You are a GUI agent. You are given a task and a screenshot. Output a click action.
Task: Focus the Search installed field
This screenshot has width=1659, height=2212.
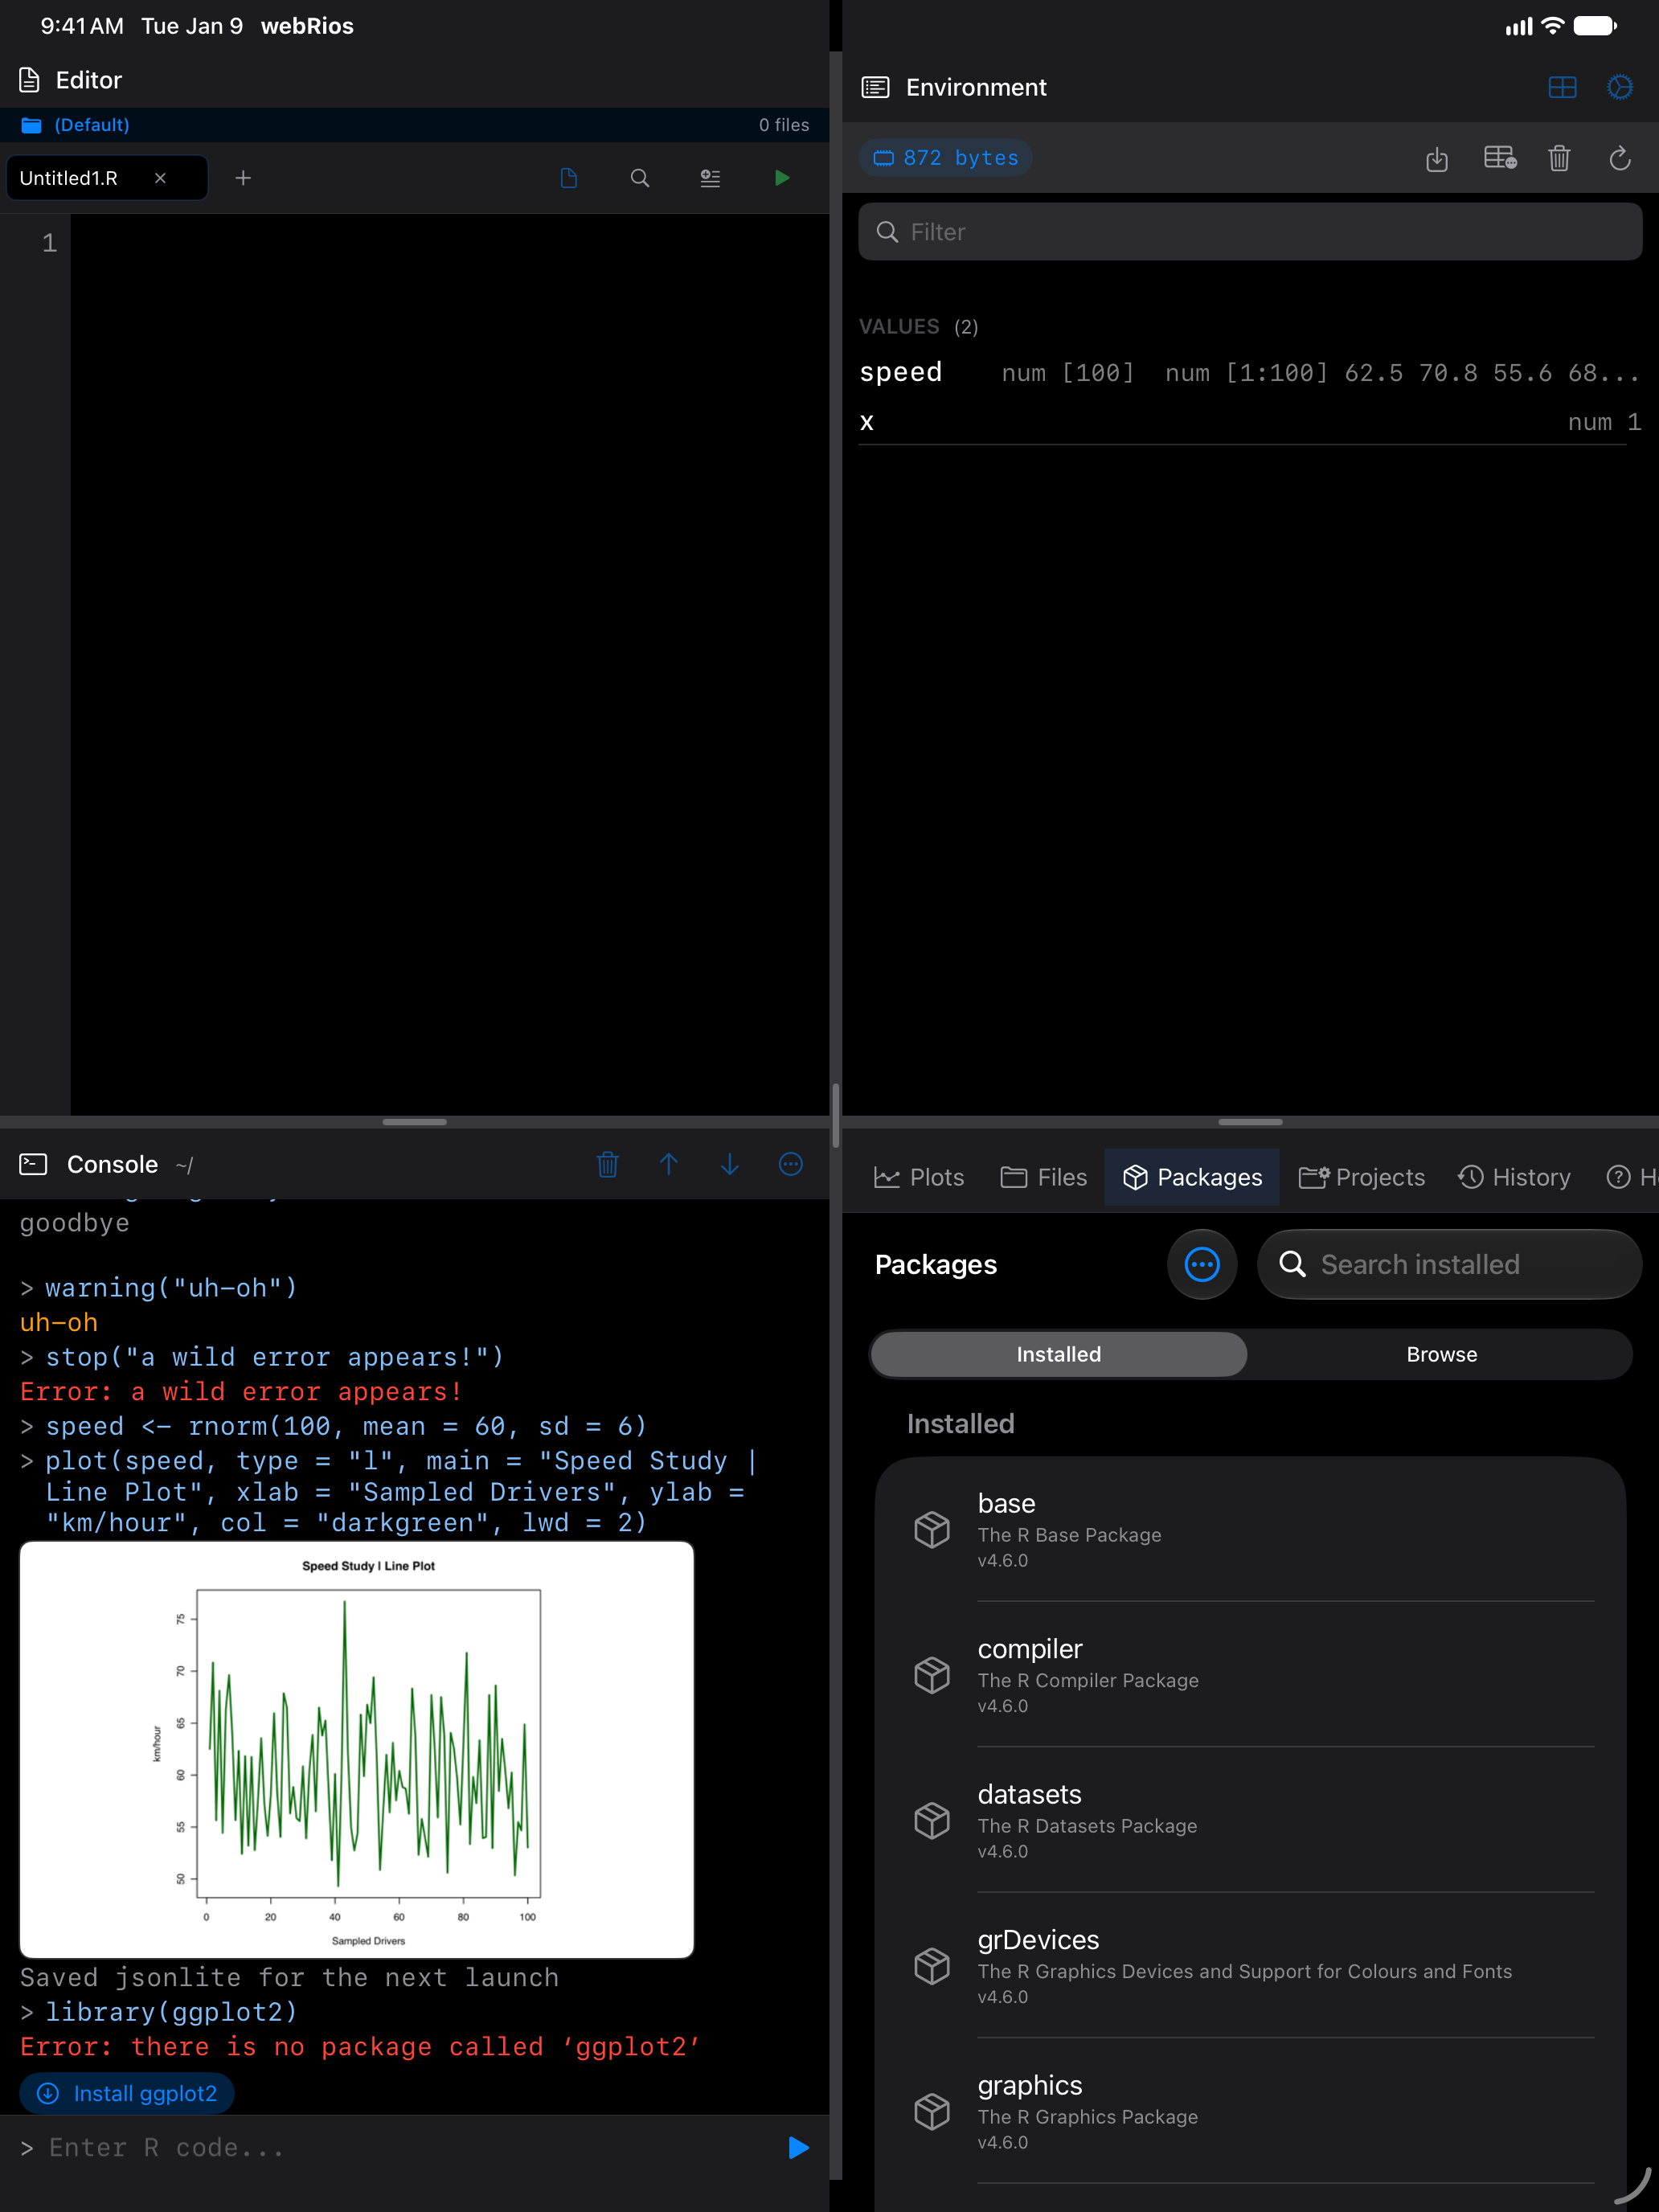[1449, 1264]
